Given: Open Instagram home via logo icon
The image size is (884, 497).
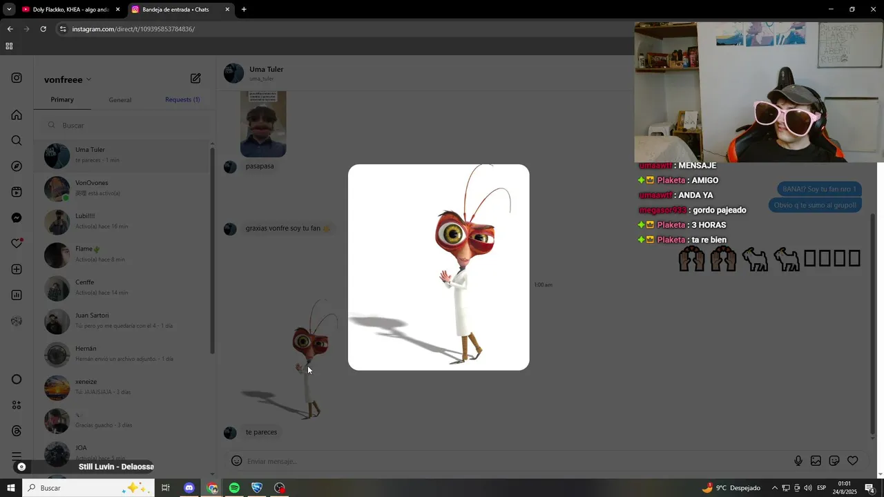Looking at the screenshot, I should 17,78.
